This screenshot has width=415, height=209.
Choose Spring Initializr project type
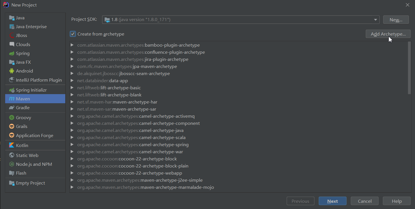pyautogui.click(x=35, y=90)
